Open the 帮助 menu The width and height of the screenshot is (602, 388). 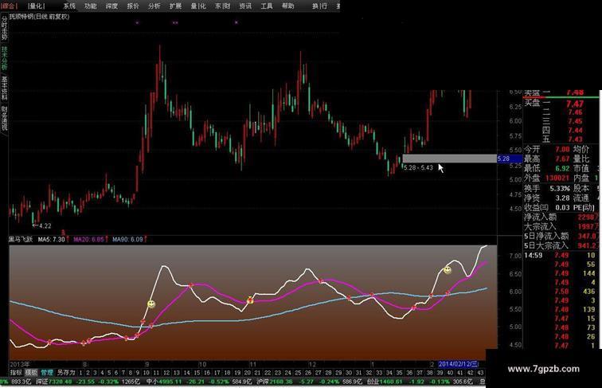[288, 6]
